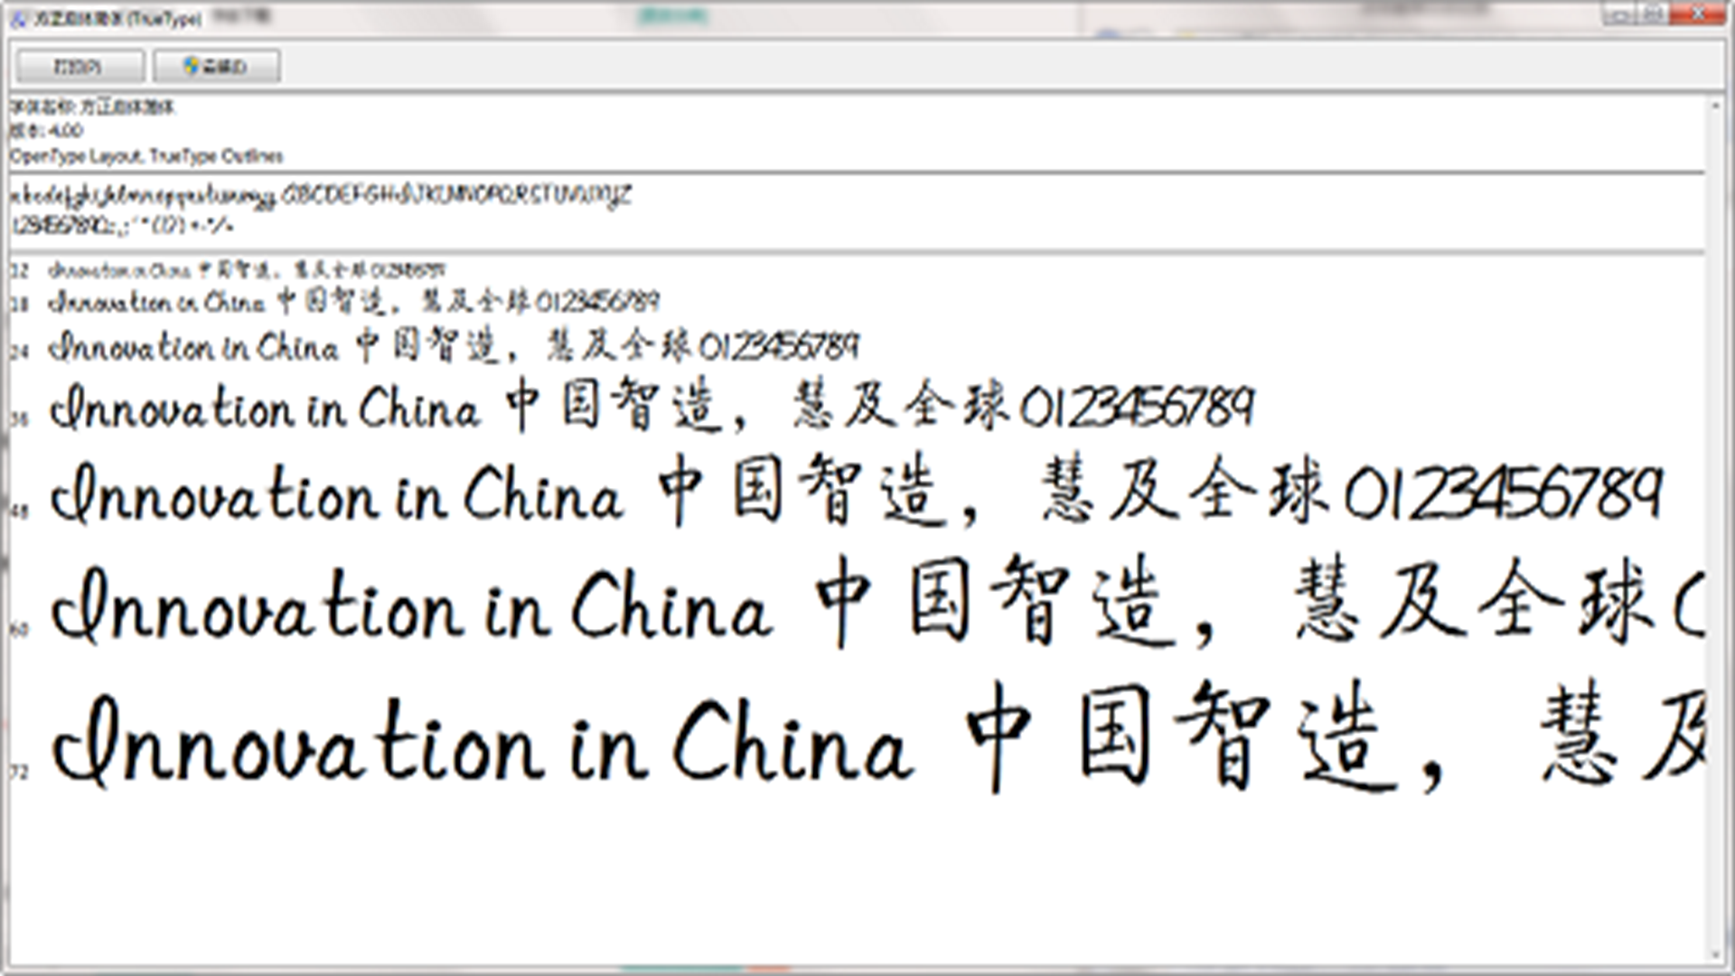Click the red close button of the font viewer

point(1697,14)
